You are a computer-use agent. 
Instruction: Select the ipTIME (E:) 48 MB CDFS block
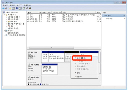50,69
